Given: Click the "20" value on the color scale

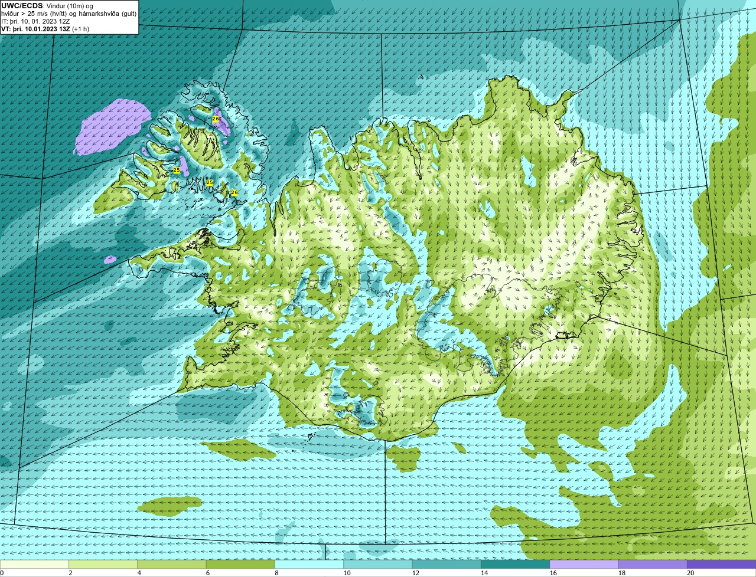Looking at the screenshot, I should point(690,573).
